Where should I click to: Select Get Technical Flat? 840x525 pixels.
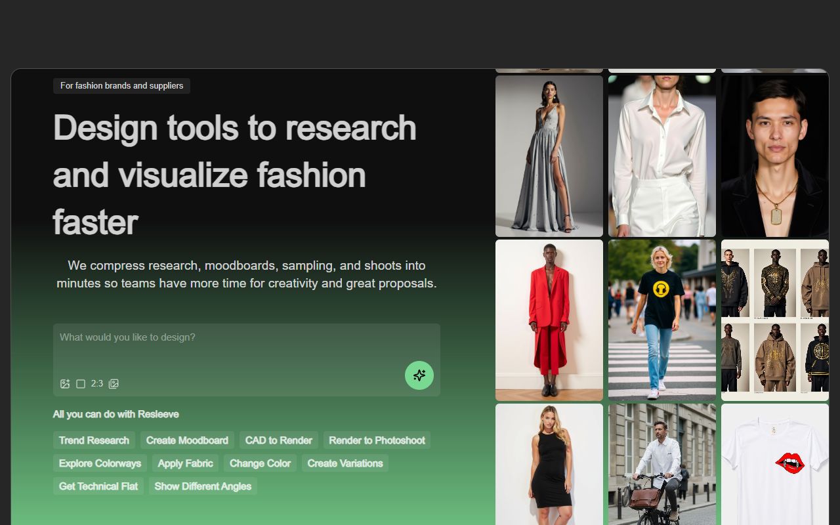pyautogui.click(x=98, y=486)
